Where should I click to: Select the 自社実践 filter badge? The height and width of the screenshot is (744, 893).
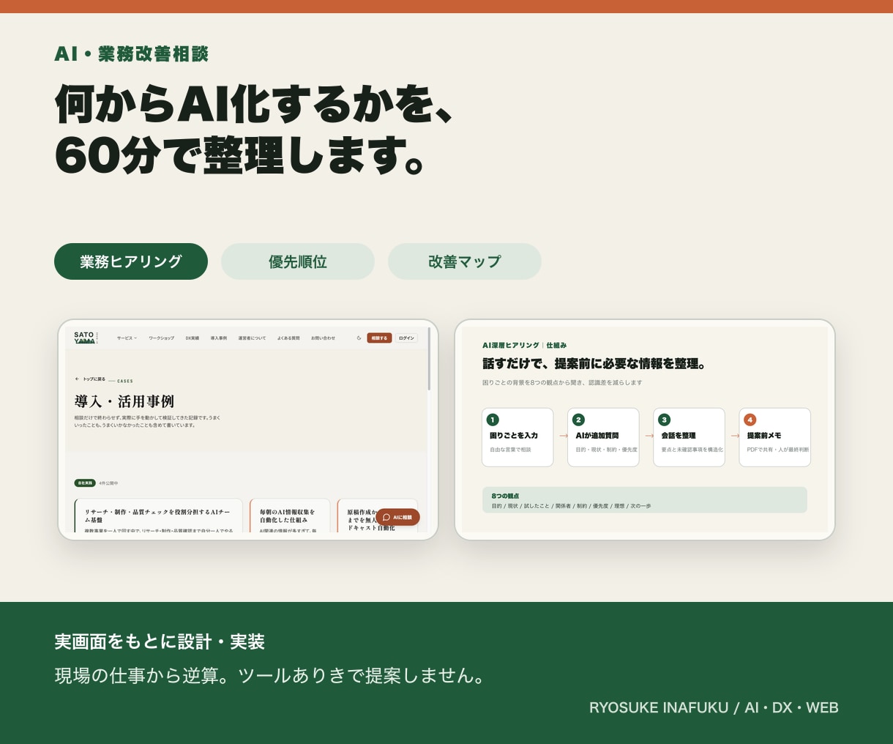tap(85, 483)
